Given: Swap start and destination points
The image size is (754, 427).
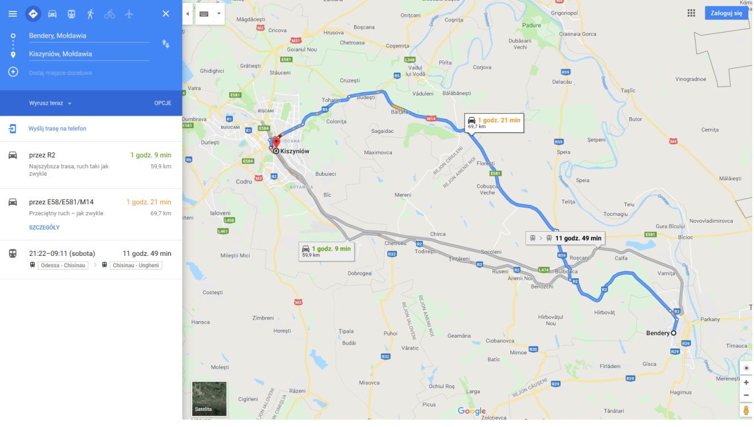Looking at the screenshot, I should point(166,44).
